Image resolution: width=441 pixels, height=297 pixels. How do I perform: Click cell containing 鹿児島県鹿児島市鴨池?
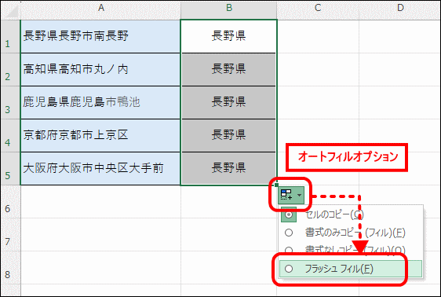coord(100,102)
